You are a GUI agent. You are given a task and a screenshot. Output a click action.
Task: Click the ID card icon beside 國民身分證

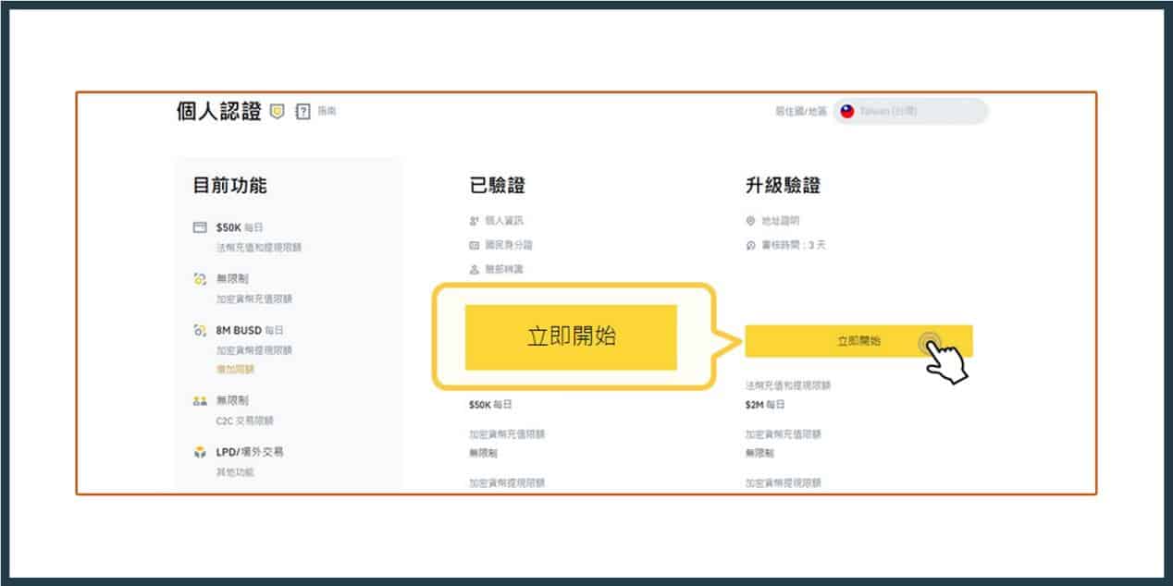[x=476, y=245]
